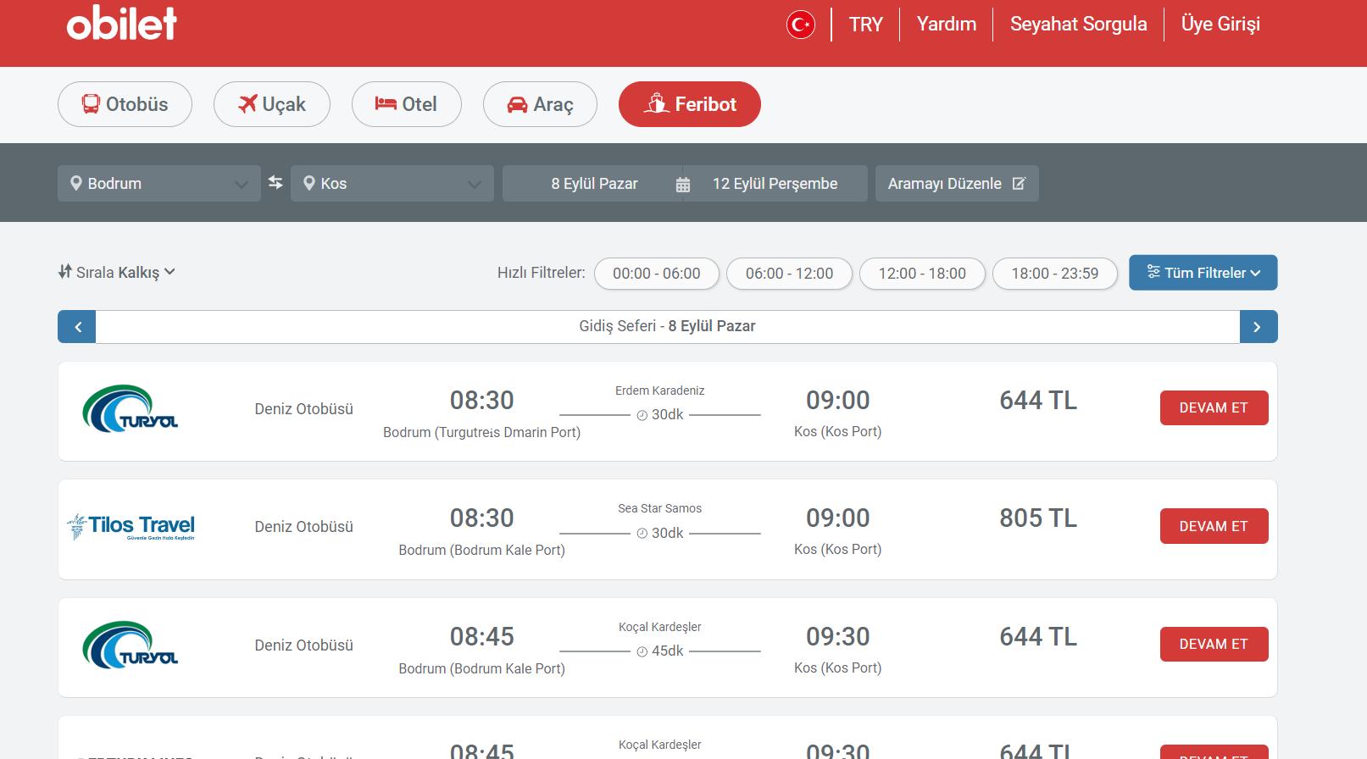Screen dimensions: 1367x759
Task: Toggle the 18:00 - 23:59 quick filter
Action: point(1054,274)
